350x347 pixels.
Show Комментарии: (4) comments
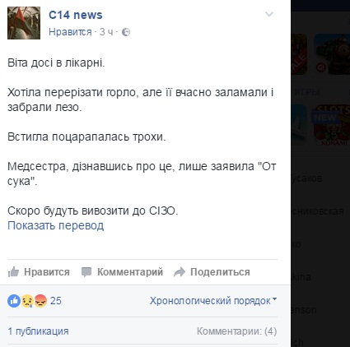pyautogui.click(x=236, y=331)
